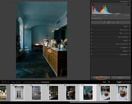The height and width of the screenshot is (104, 132).
Task: Open the Red Eye Correction tool
Action: click(113, 23)
